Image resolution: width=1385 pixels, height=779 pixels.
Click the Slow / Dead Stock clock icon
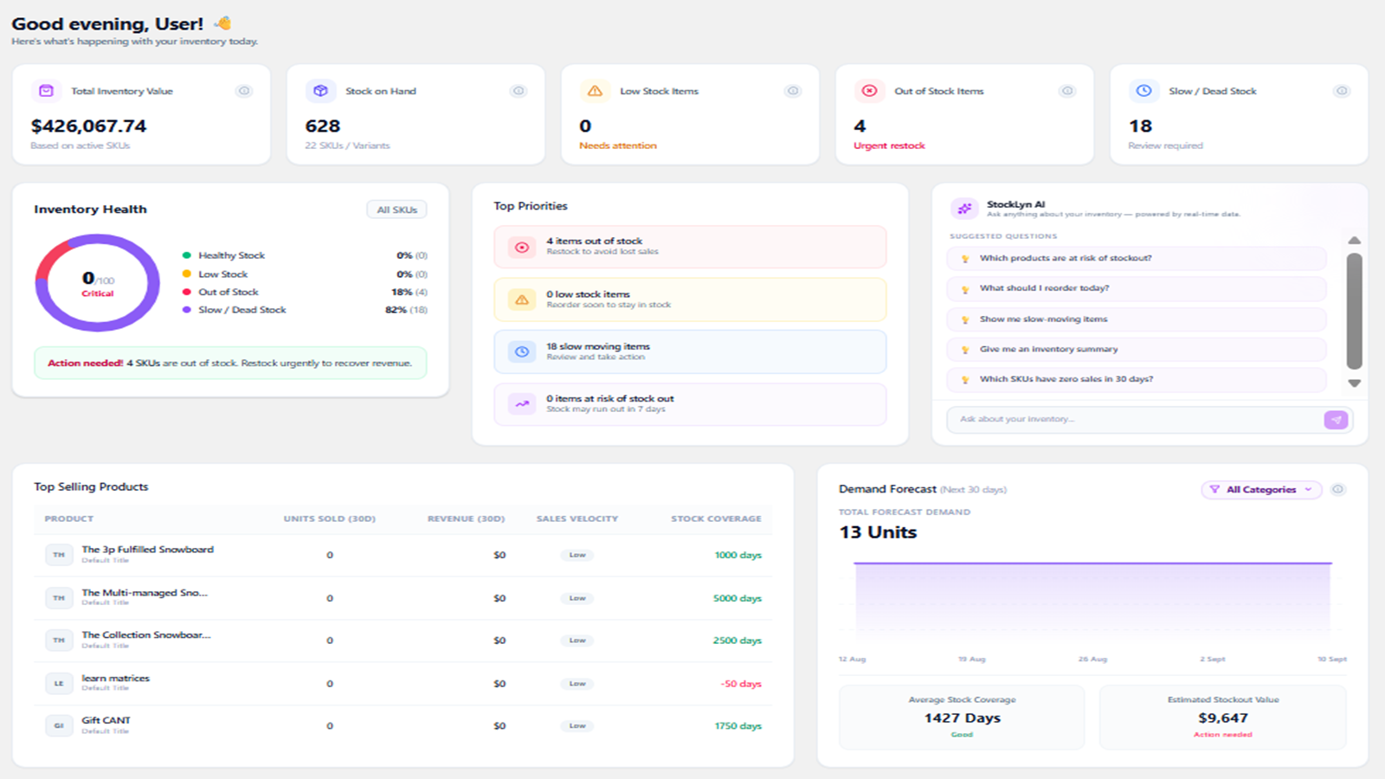pyautogui.click(x=1144, y=91)
